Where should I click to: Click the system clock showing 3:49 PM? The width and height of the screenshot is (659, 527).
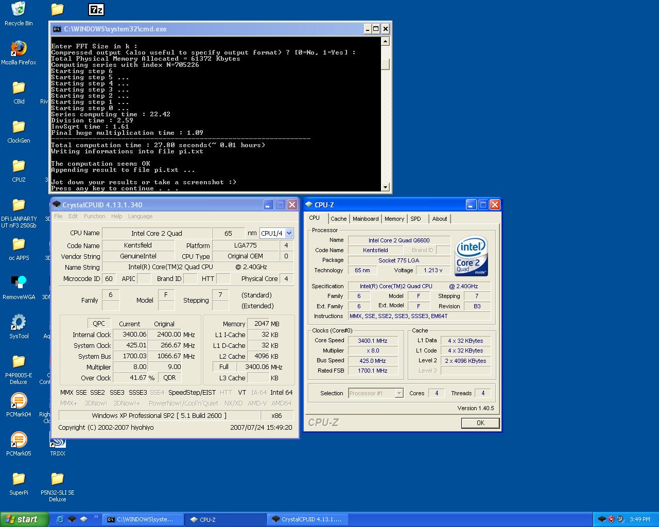(x=640, y=520)
